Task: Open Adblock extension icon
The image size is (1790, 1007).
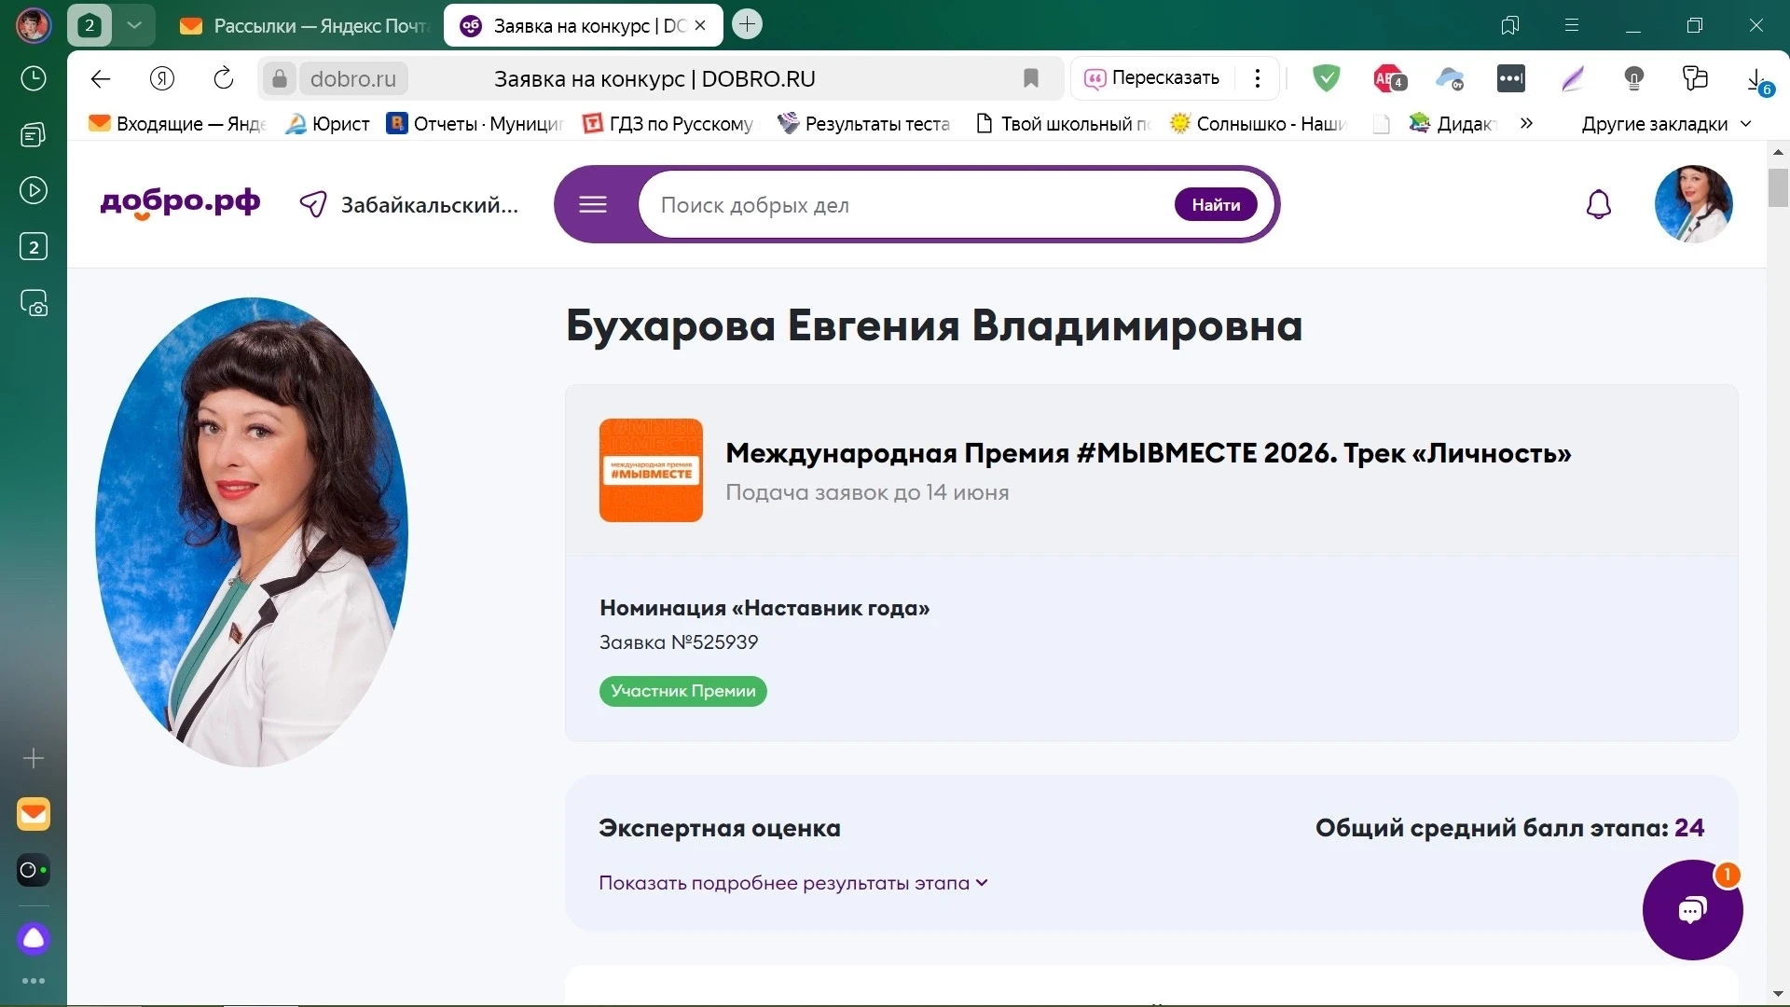Action: 1389,79
